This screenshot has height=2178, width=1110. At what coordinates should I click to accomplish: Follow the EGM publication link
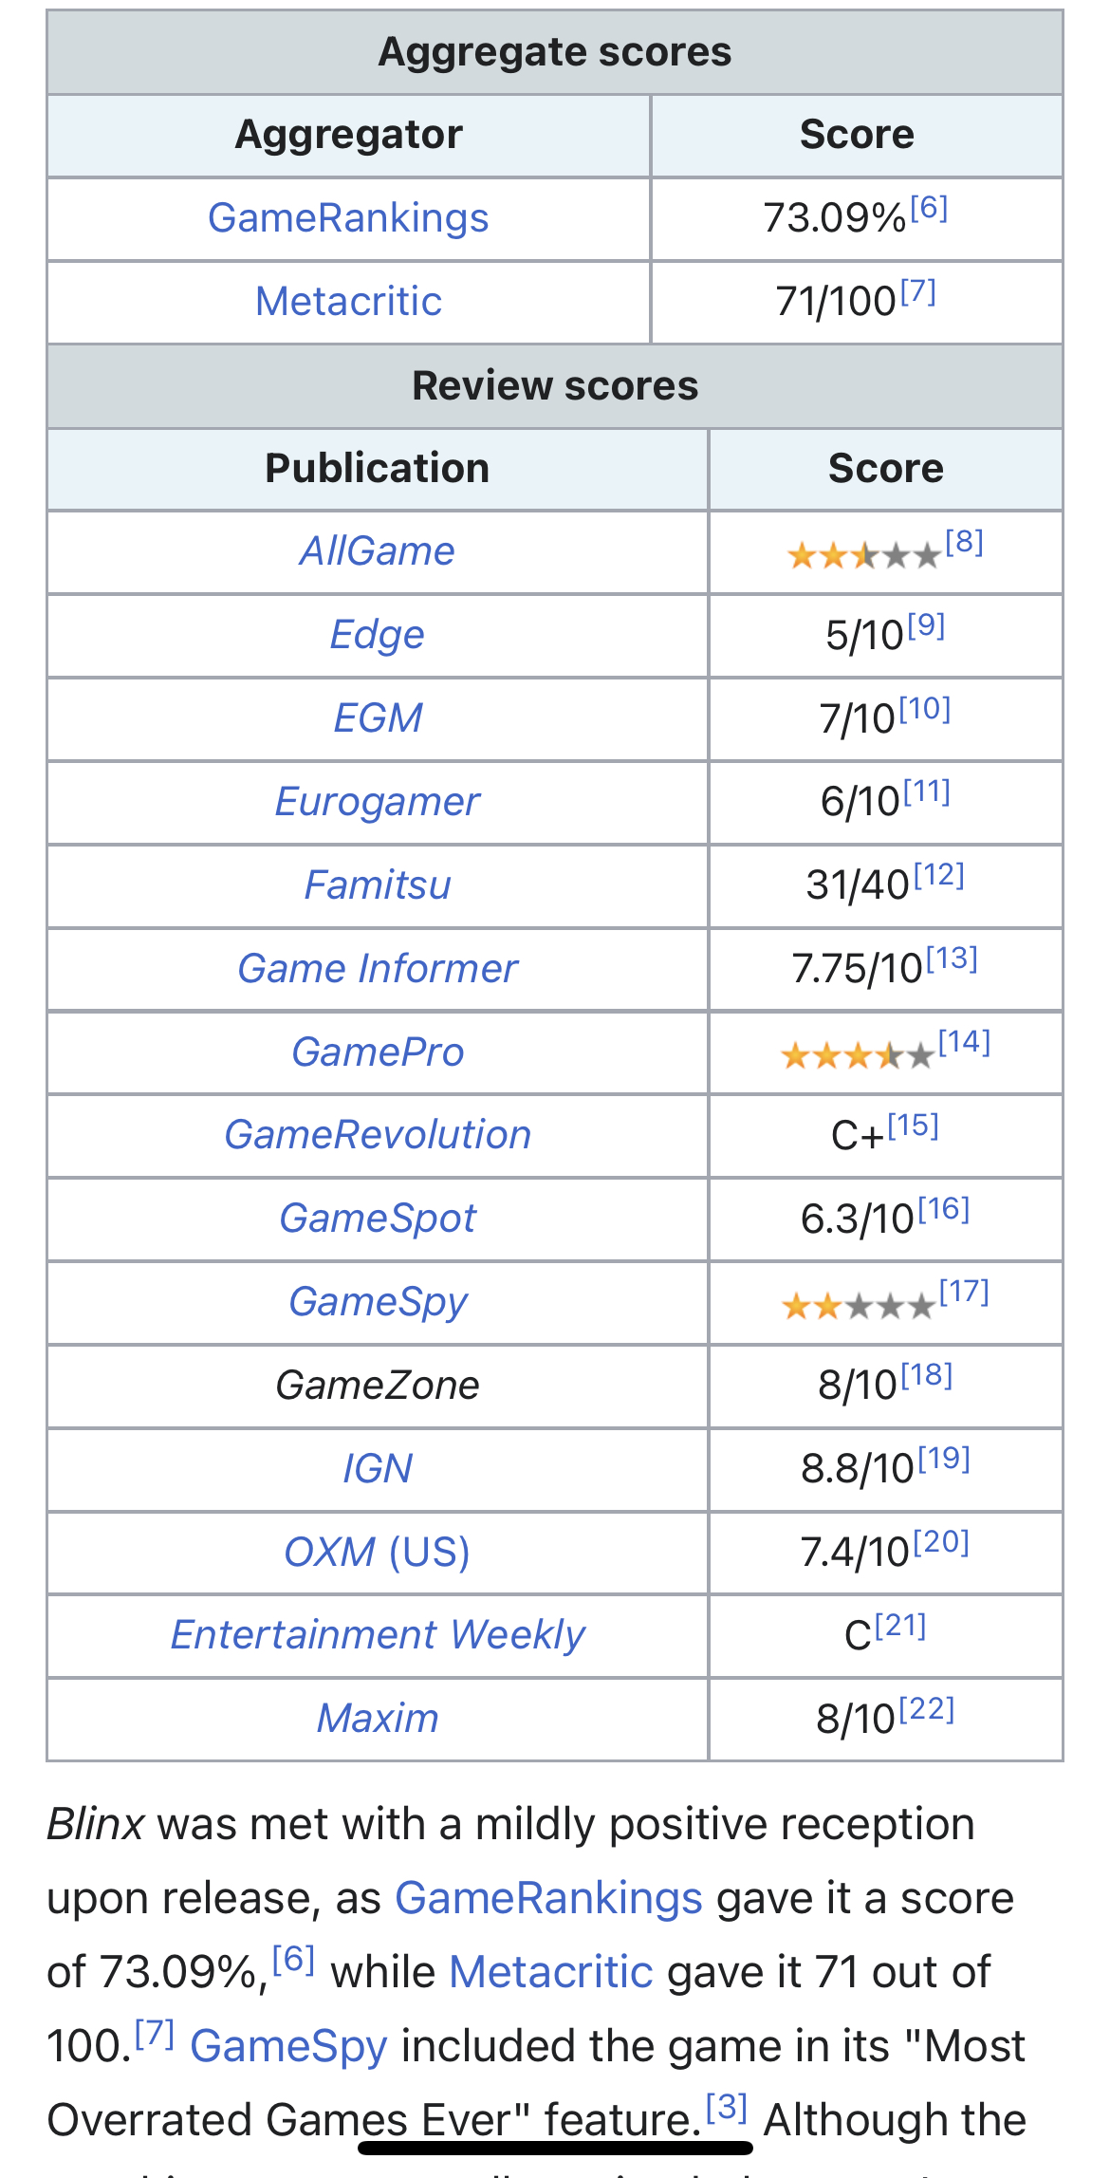click(378, 718)
